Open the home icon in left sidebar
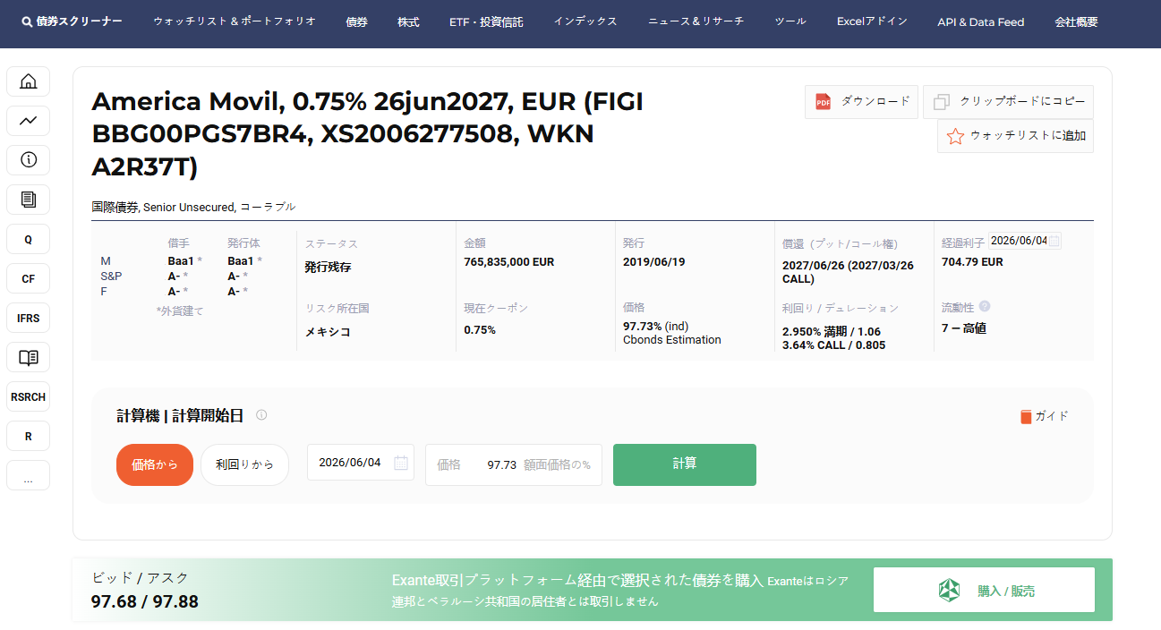The width and height of the screenshot is (1161, 630). 28,81
